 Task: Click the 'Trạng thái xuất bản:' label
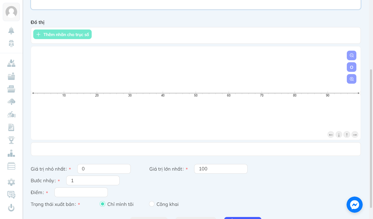pos(53,204)
